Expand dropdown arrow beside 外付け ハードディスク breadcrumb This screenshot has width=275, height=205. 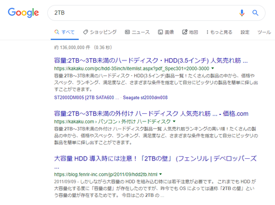tap(174, 121)
